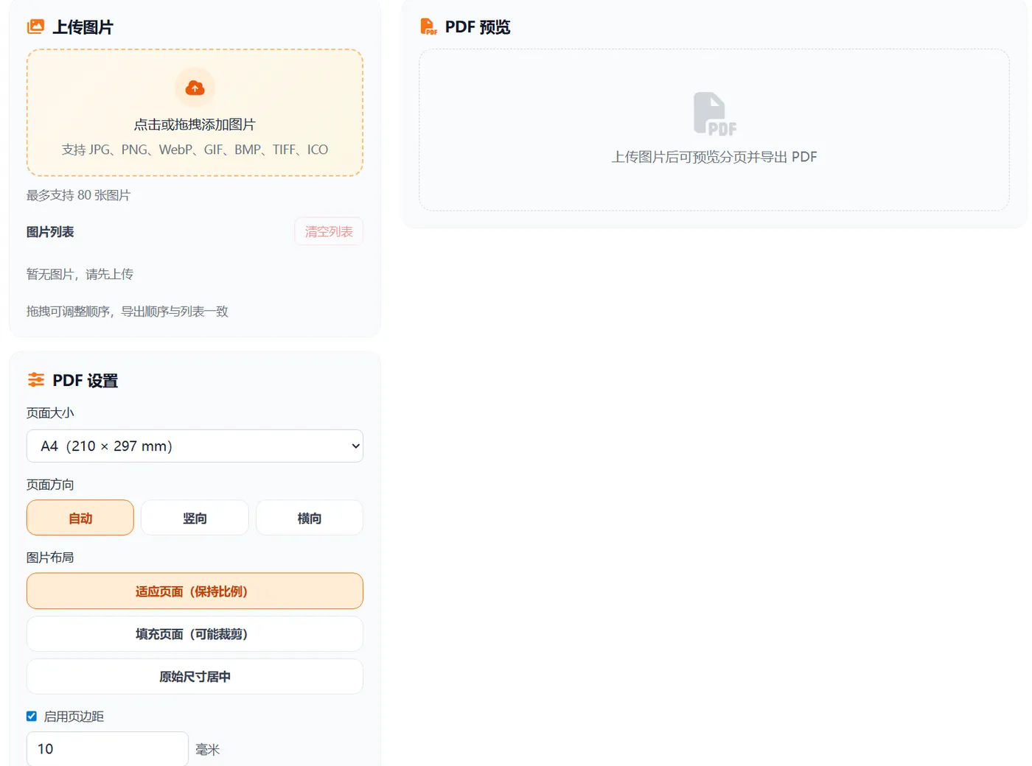The height and width of the screenshot is (766, 1032).
Task: Click the orange upload icon above 点击或拖拽添加图片
Action: (195, 87)
